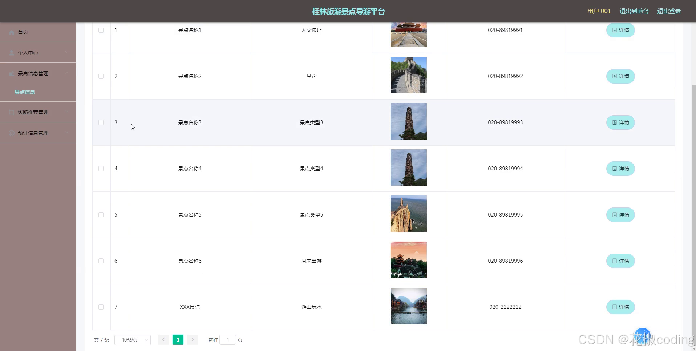Viewport: 696px width, 351px height.
Task: Click the previous page arrow in pagination
Action: click(x=163, y=340)
